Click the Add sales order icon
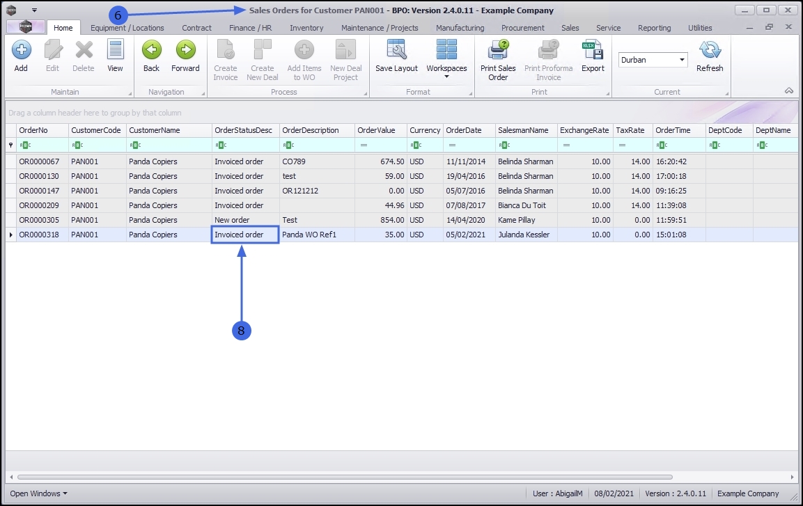Viewport: 803px width, 506px height. pos(21,56)
